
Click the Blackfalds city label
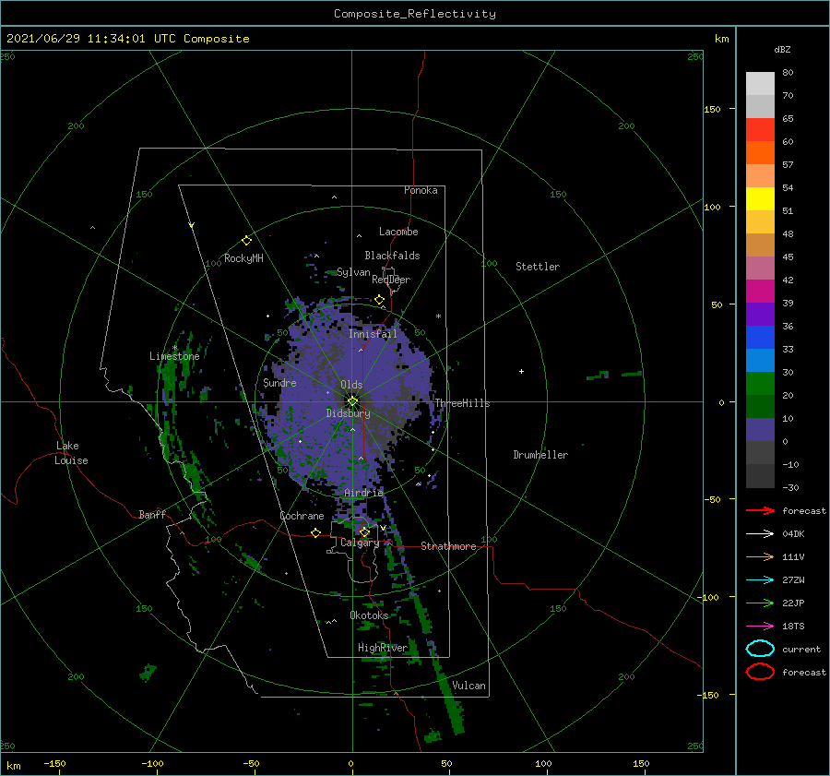pos(392,256)
